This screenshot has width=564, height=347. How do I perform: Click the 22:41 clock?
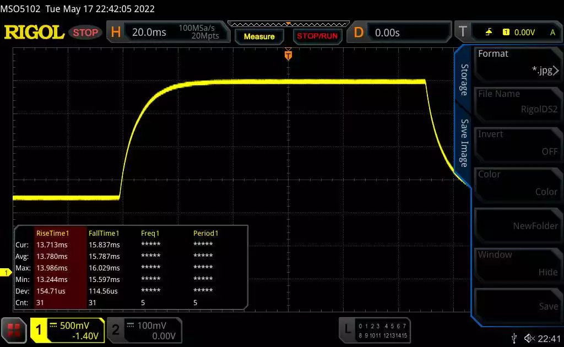(549, 338)
